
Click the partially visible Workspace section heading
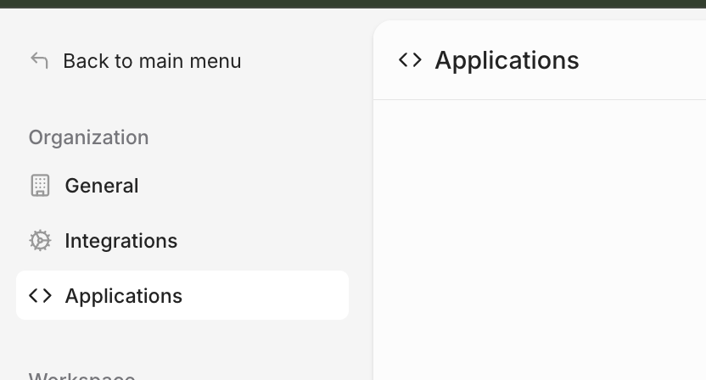[x=82, y=376]
